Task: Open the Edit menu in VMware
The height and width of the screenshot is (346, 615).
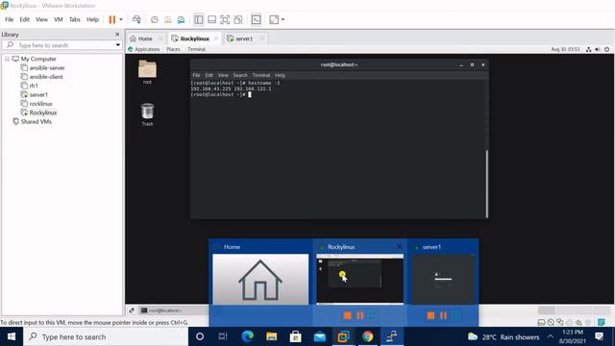Action: [x=24, y=19]
